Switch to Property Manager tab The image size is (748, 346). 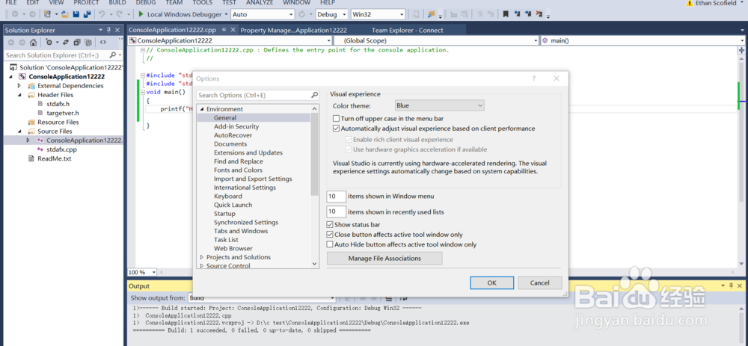[293, 30]
